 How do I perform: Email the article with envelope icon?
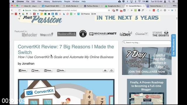(105, 71)
